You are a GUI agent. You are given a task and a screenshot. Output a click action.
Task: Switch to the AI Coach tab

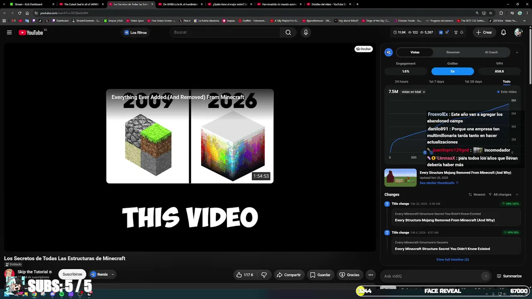(x=491, y=52)
